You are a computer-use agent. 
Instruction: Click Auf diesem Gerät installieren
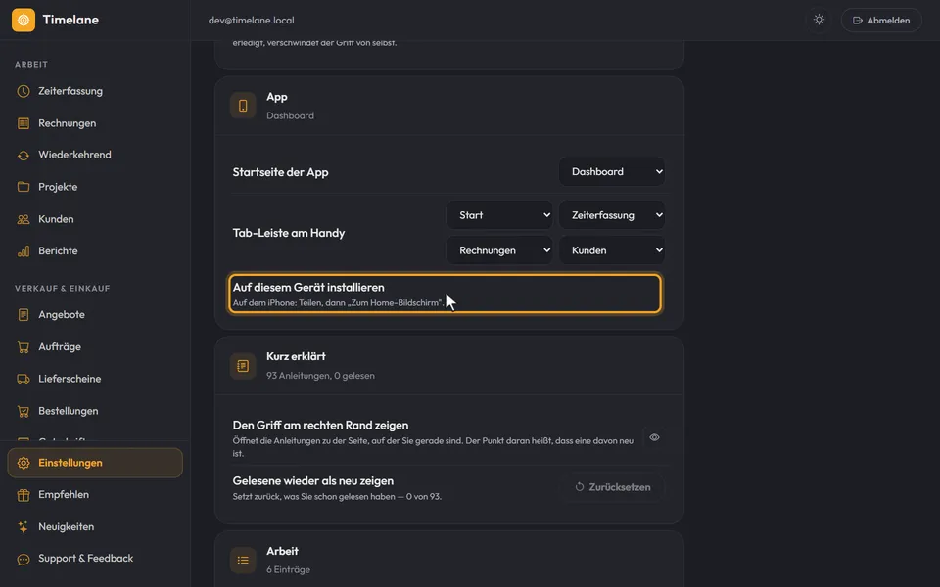(x=445, y=293)
